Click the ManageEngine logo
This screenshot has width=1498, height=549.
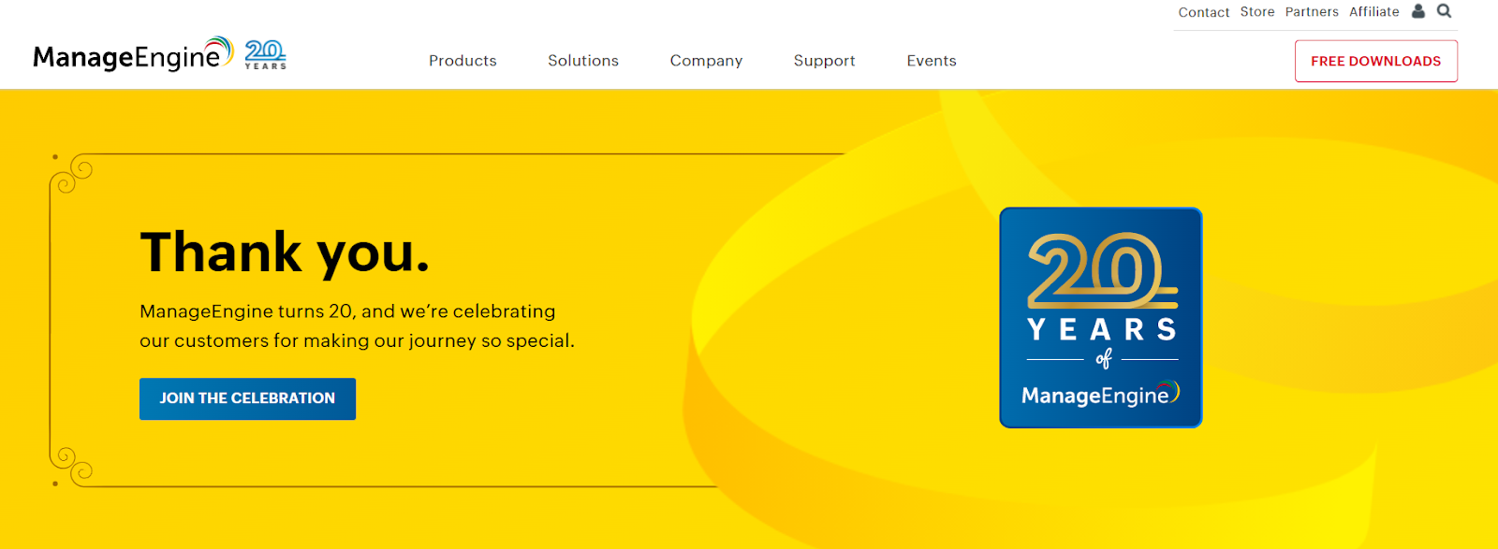(133, 55)
